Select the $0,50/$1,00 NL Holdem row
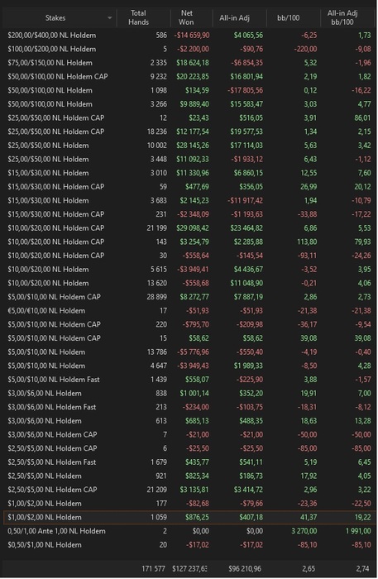The height and width of the screenshot is (579, 378). [189, 545]
